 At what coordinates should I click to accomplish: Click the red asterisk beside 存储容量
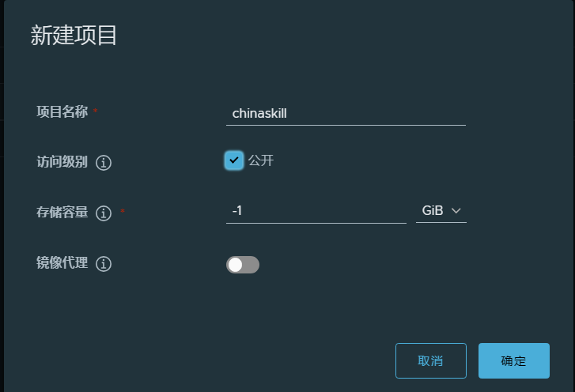(x=122, y=213)
